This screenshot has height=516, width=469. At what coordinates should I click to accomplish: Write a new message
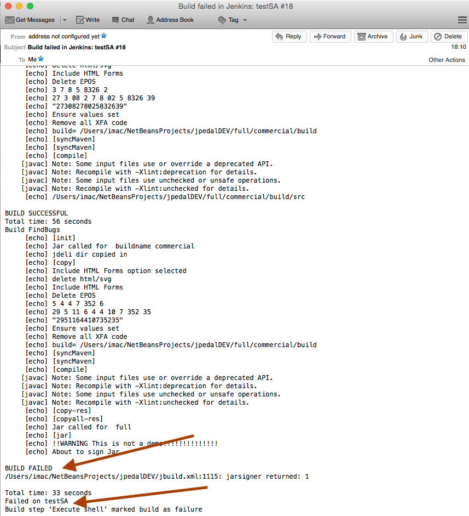(88, 20)
